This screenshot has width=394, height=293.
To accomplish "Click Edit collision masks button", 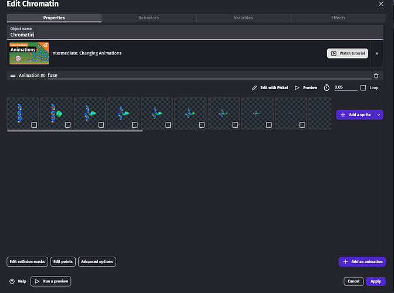I will click(28, 262).
